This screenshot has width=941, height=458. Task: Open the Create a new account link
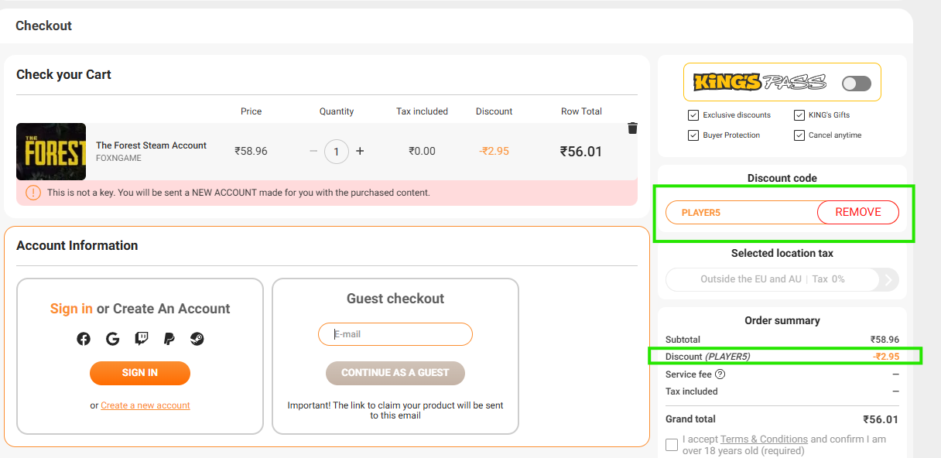(145, 405)
